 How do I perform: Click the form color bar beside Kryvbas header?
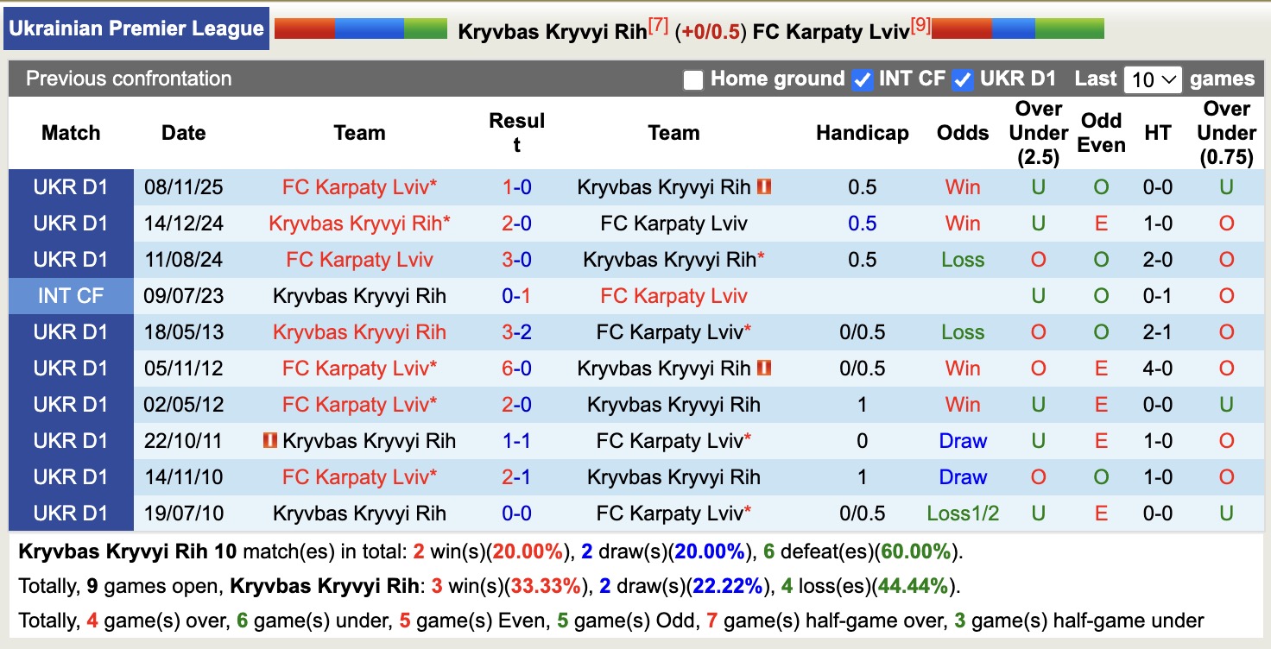point(361,28)
